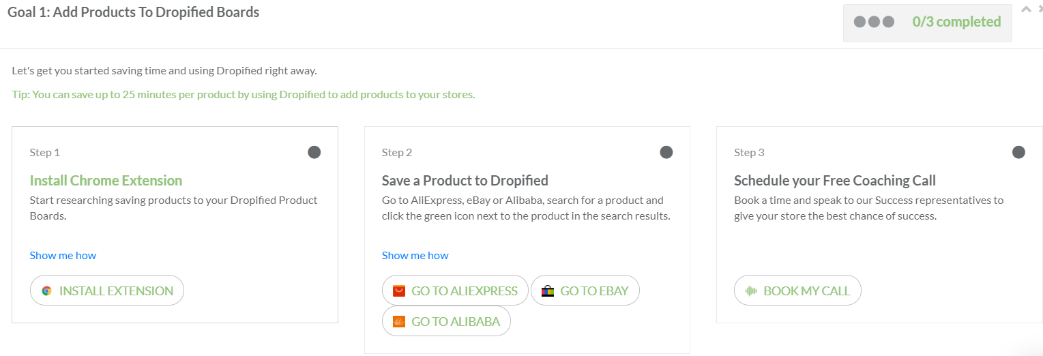Click Step 2 gray status dot
1043x356 pixels.
pos(666,152)
